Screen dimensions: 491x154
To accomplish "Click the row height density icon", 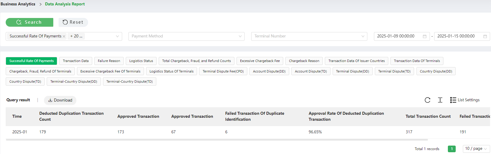I will pos(440,100).
